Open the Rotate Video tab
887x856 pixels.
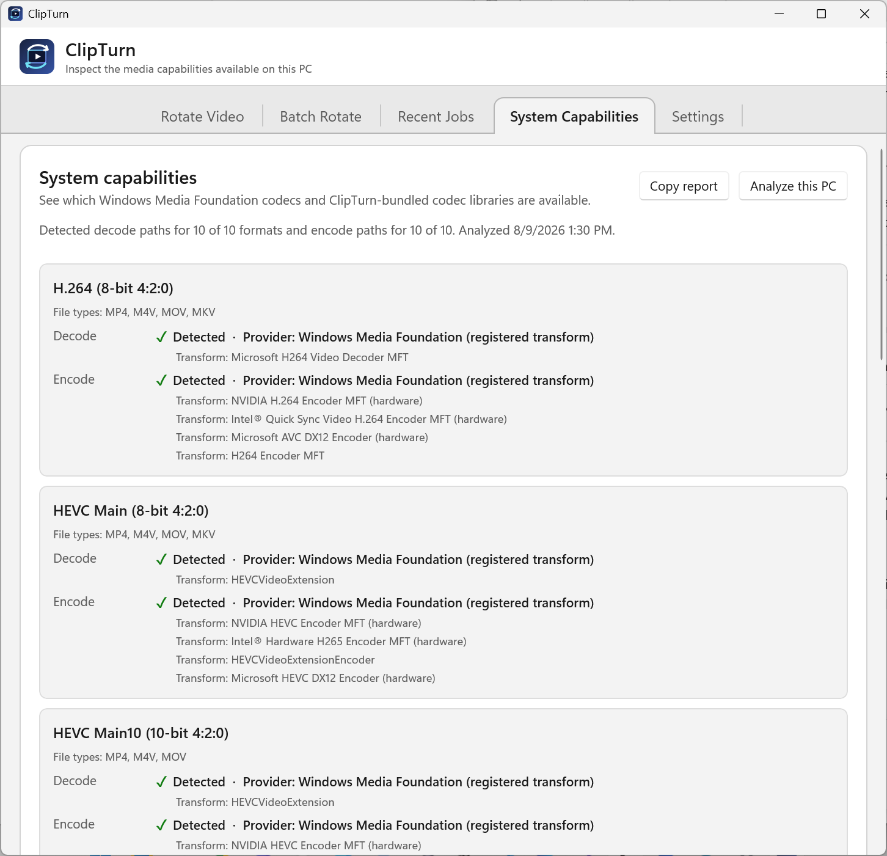(x=202, y=116)
